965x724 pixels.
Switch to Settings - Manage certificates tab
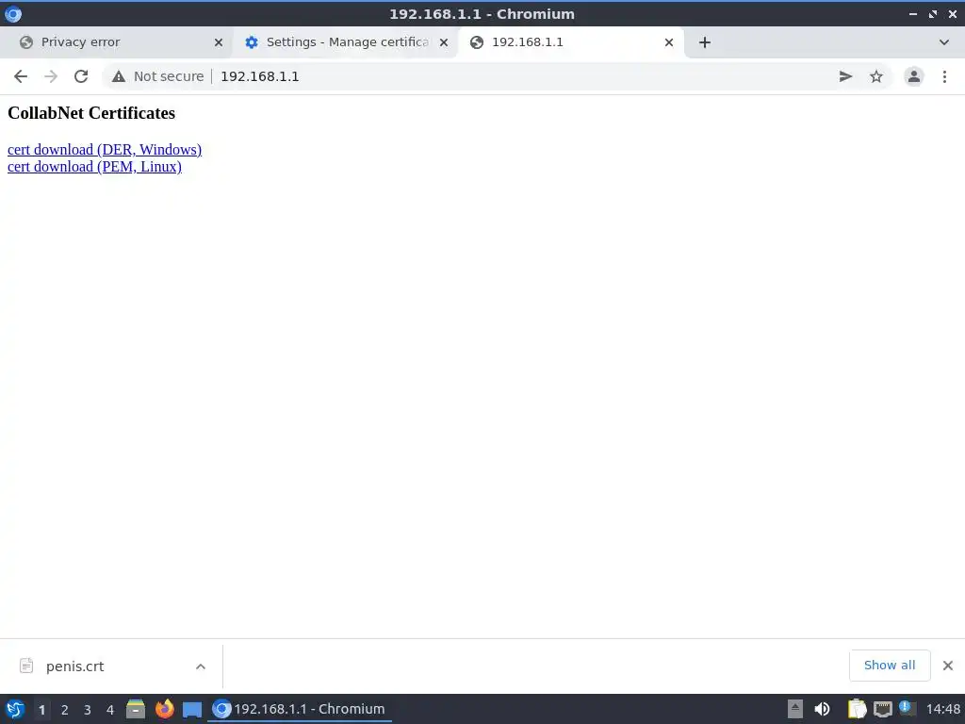pos(347,41)
